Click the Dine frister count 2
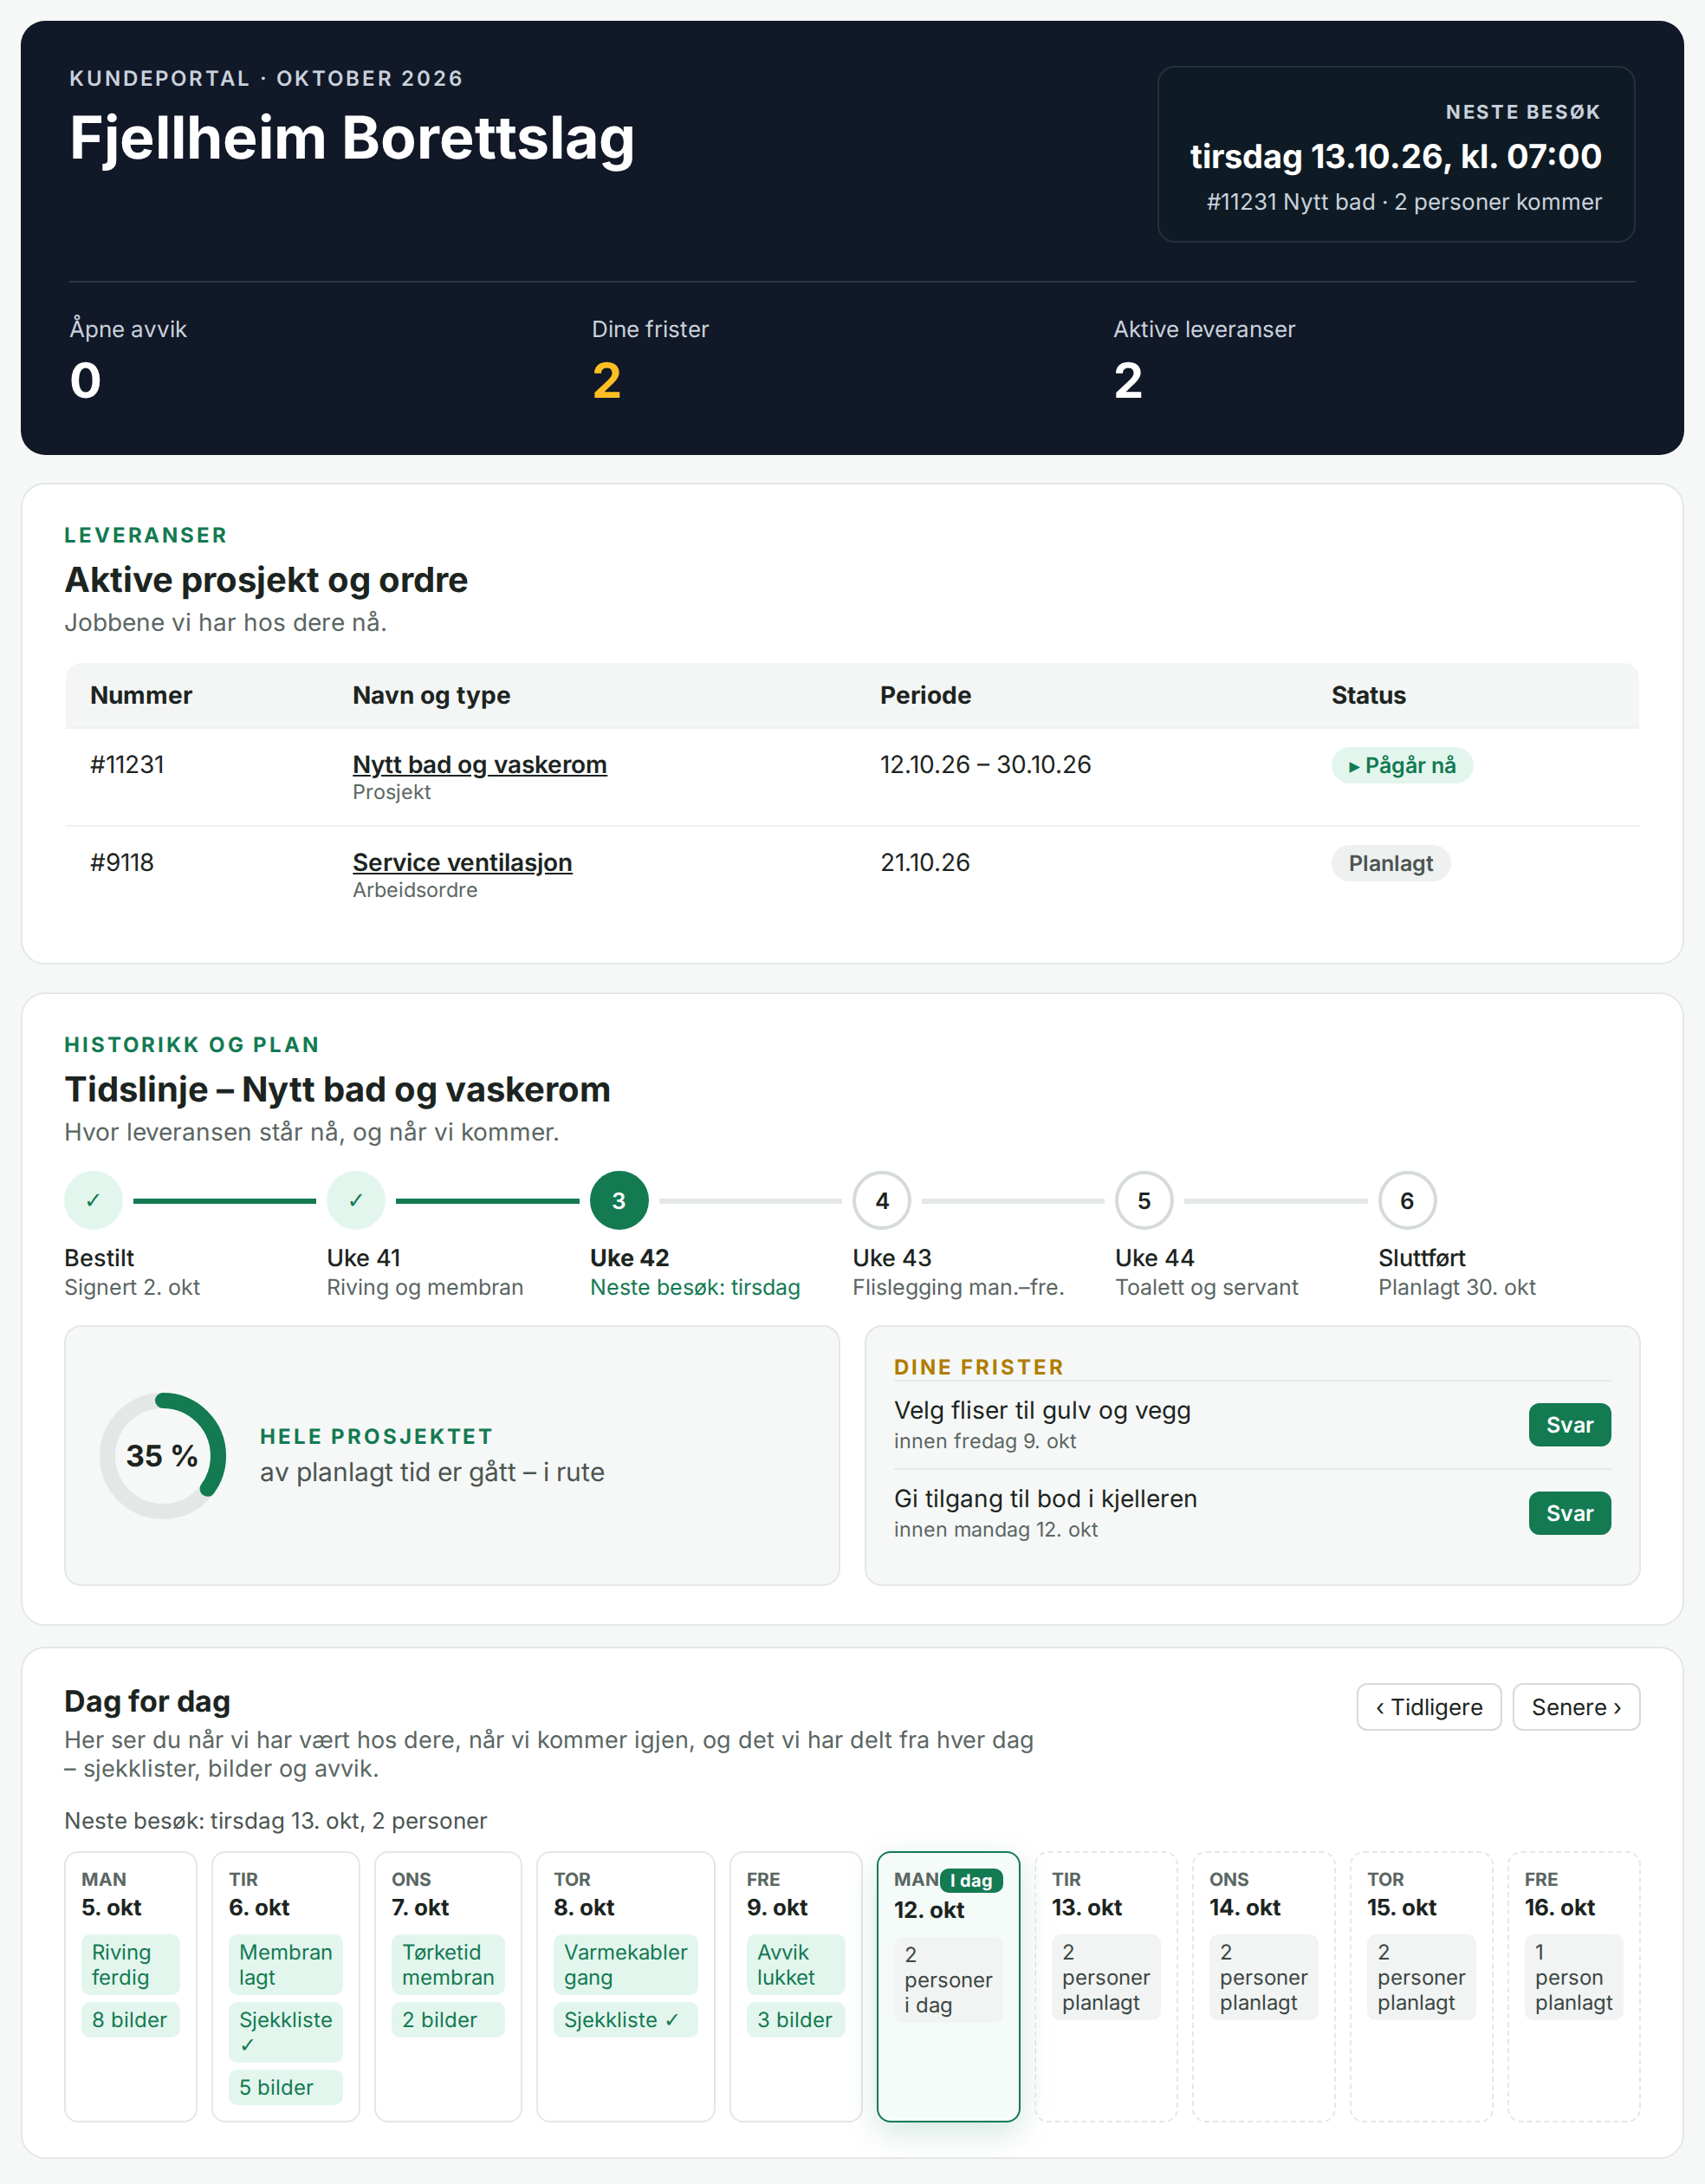The image size is (1705, 2184). click(x=606, y=380)
